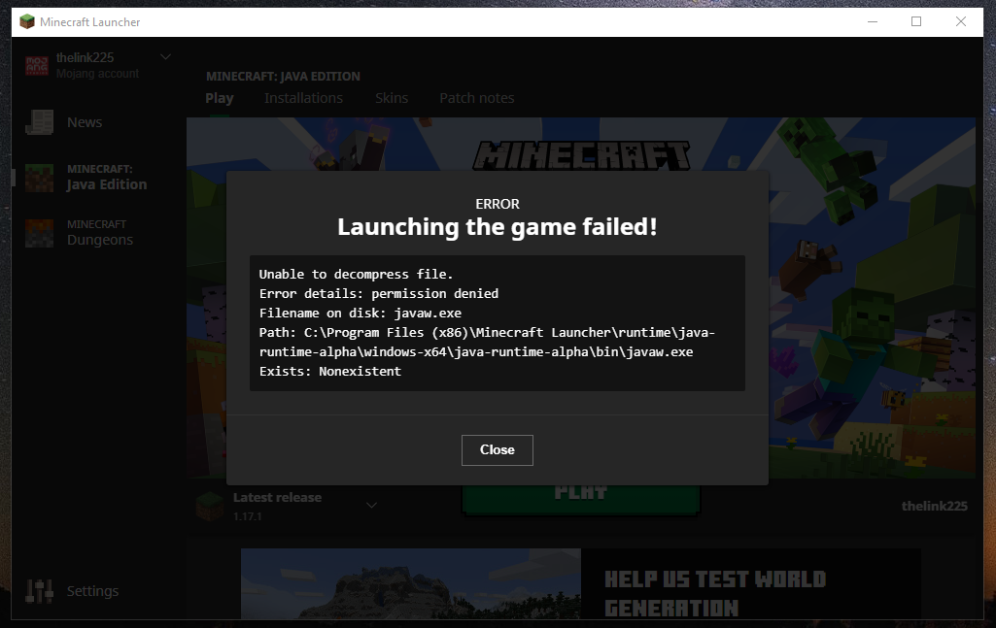Click the 'MINECRAFT: JAVA EDITION' header text
This screenshot has height=628, width=996.
(x=284, y=76)
